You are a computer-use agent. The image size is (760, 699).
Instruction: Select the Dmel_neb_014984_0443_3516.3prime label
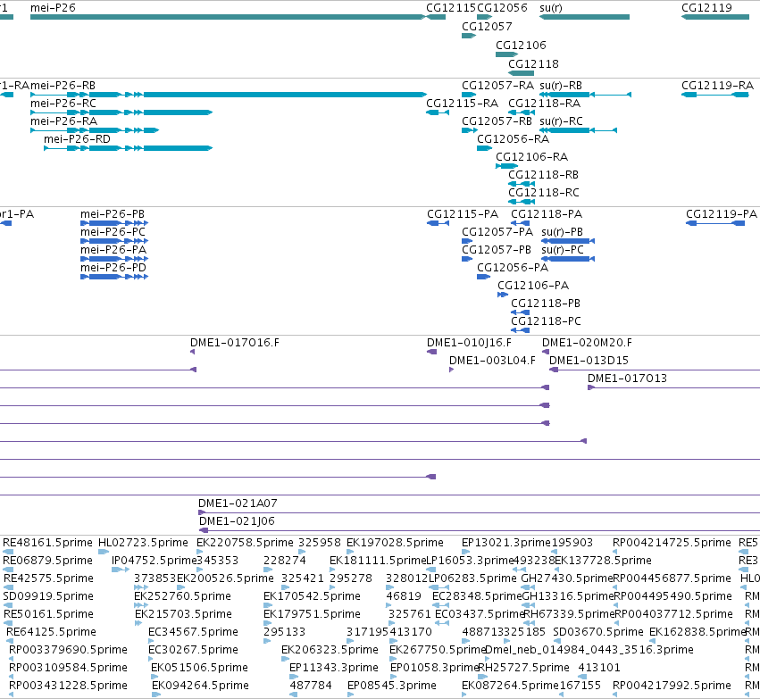click(589, 650)
